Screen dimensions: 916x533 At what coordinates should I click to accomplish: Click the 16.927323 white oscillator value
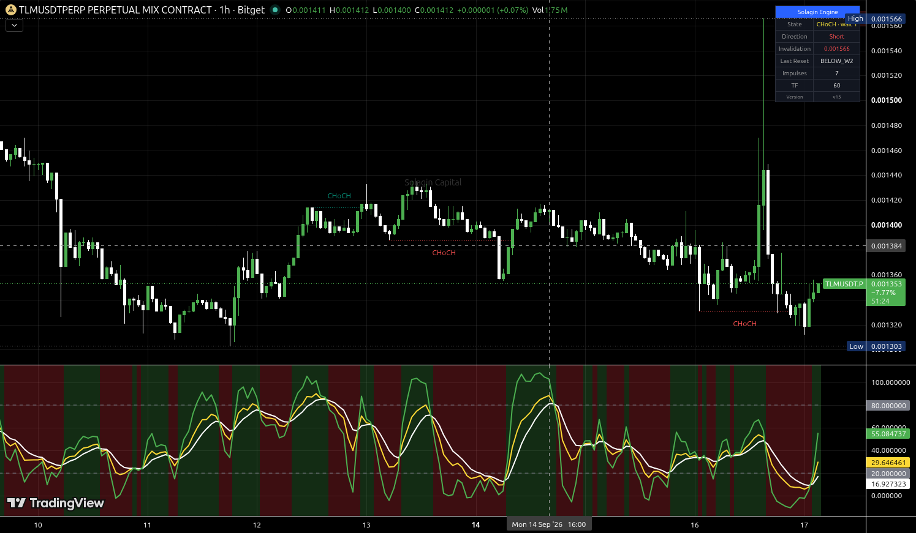tap(888, 484)
